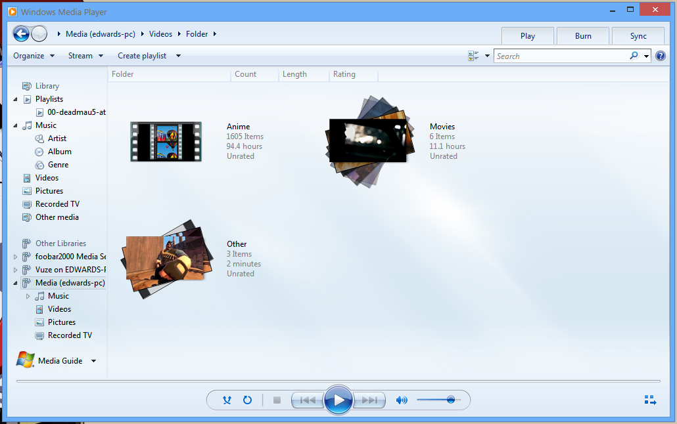The height and width of the screenshot is (424, 677).
Task: Select the Movies folder thumbnail
Action: [x=369, y=142]
